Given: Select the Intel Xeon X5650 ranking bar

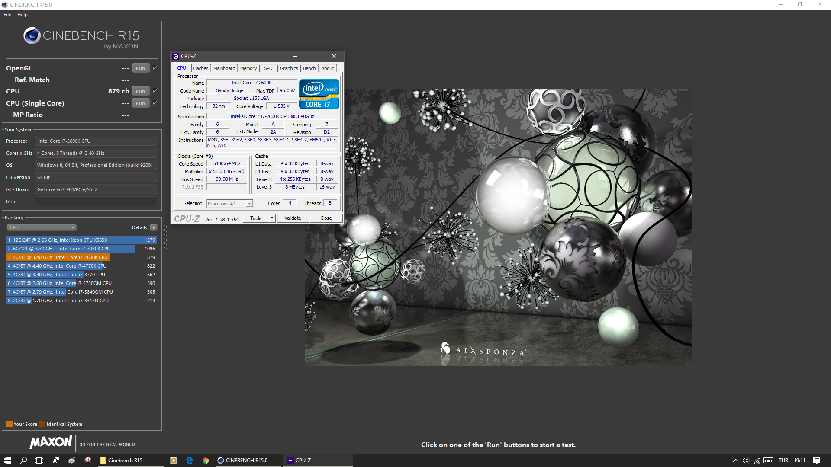Looking at the screenshot, I should click(81, 240).
